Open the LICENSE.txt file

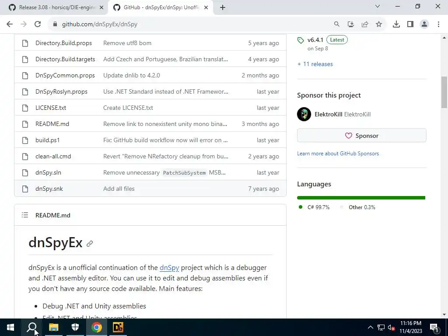[x=51, y=108]
